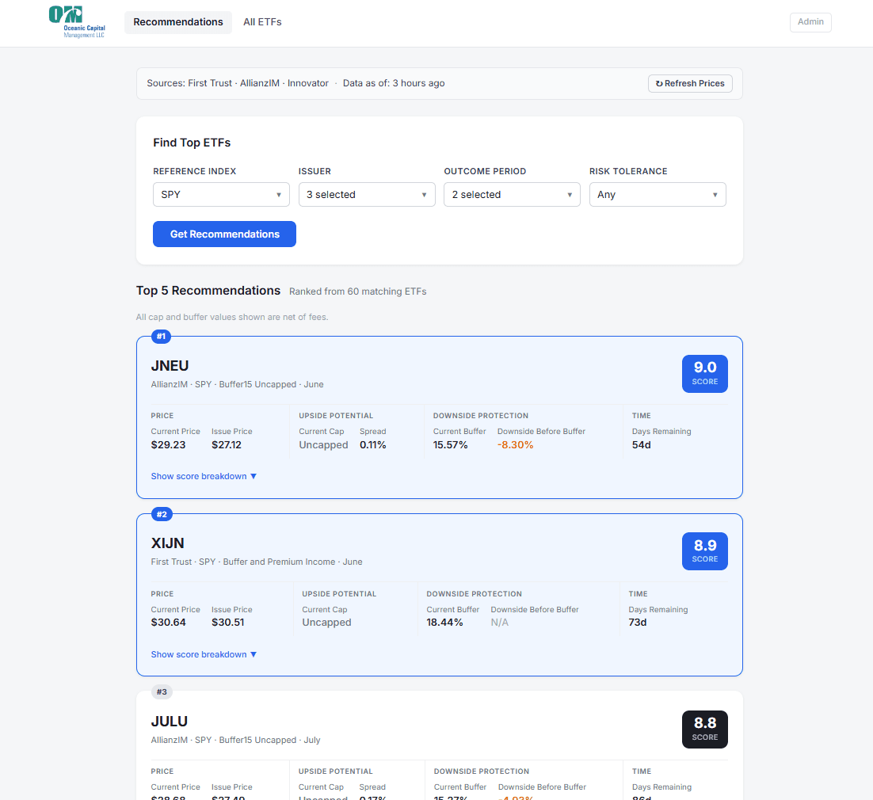This screenshot has height=800, width=873.
Task: Click the #2 rank badge on XIJN card
Action: pos(162,514)
